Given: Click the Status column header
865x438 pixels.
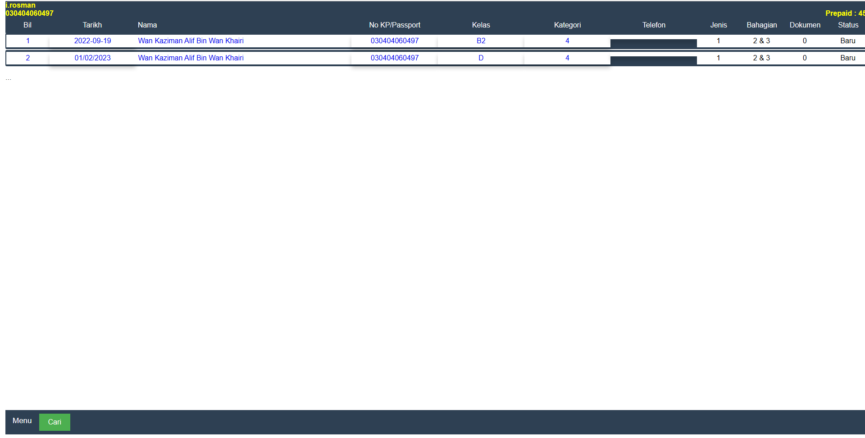Looking at the screenshot, I should 848,25.
